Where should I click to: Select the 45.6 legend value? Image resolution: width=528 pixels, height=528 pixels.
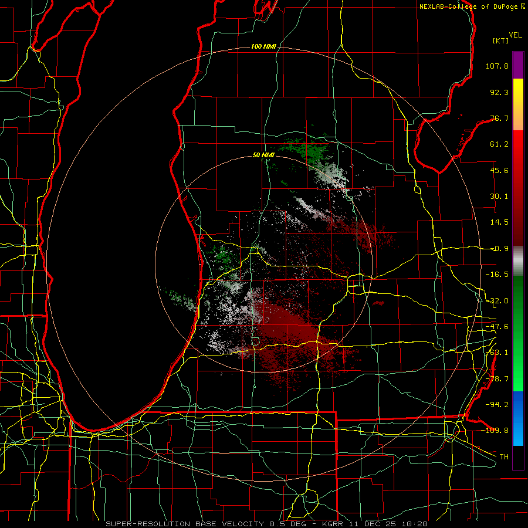(x=499, y=170)
